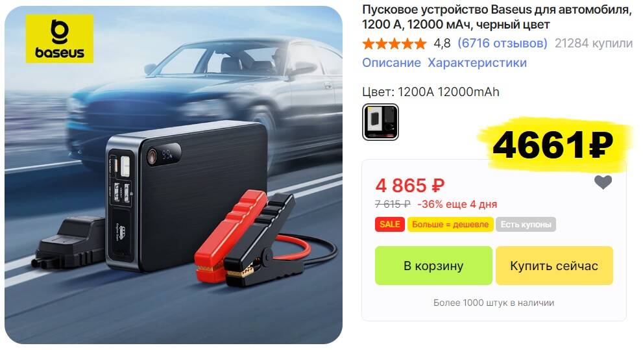Click the red 4 865 ₽ price
Image resolution: width=643 pixels, height=350 pixels.
pyautogui.click(x=409, y=186)
